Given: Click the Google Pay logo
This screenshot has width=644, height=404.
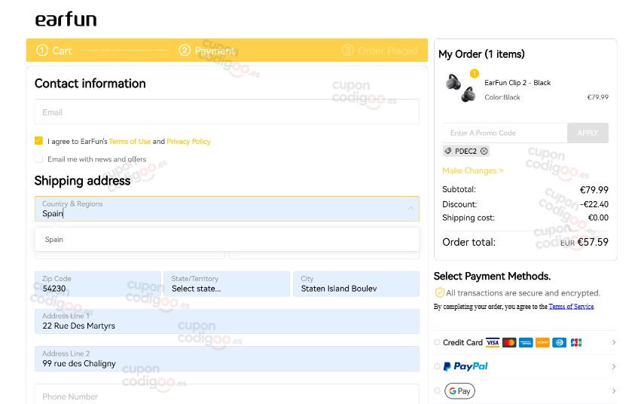Looking at the screenshot, I should [459, 391].
